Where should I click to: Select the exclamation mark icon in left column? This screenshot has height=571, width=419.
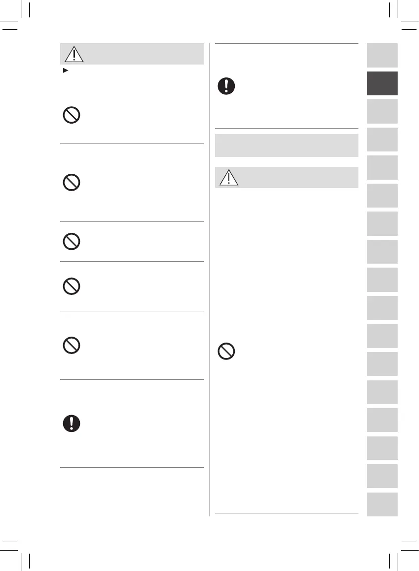tap(71, 423)
